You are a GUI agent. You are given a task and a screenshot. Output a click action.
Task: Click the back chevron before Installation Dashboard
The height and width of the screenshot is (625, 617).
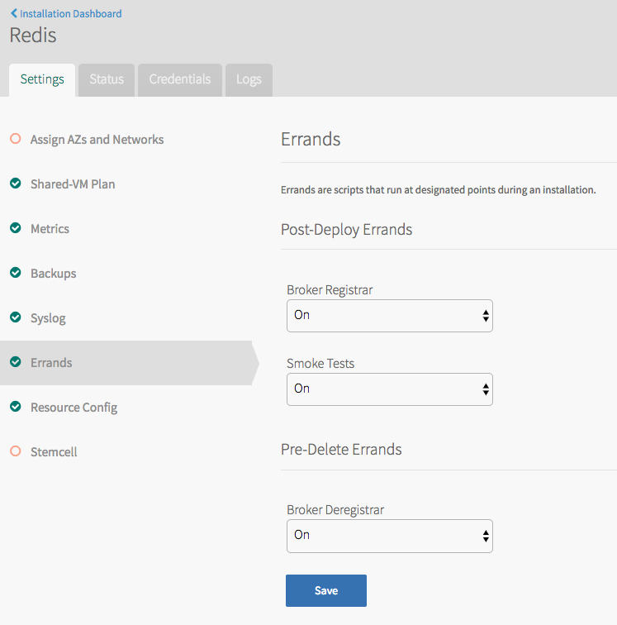coord(14,13)
